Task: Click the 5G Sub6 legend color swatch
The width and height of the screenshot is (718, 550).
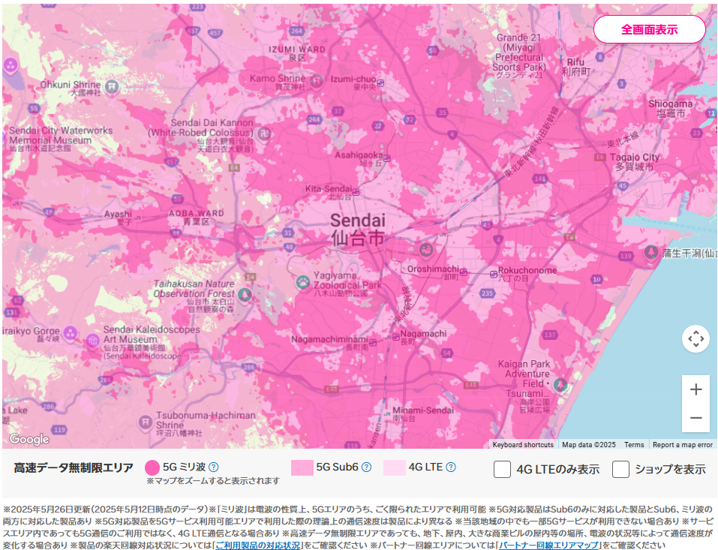Action: pyautogui.click(x=302, y=467)
